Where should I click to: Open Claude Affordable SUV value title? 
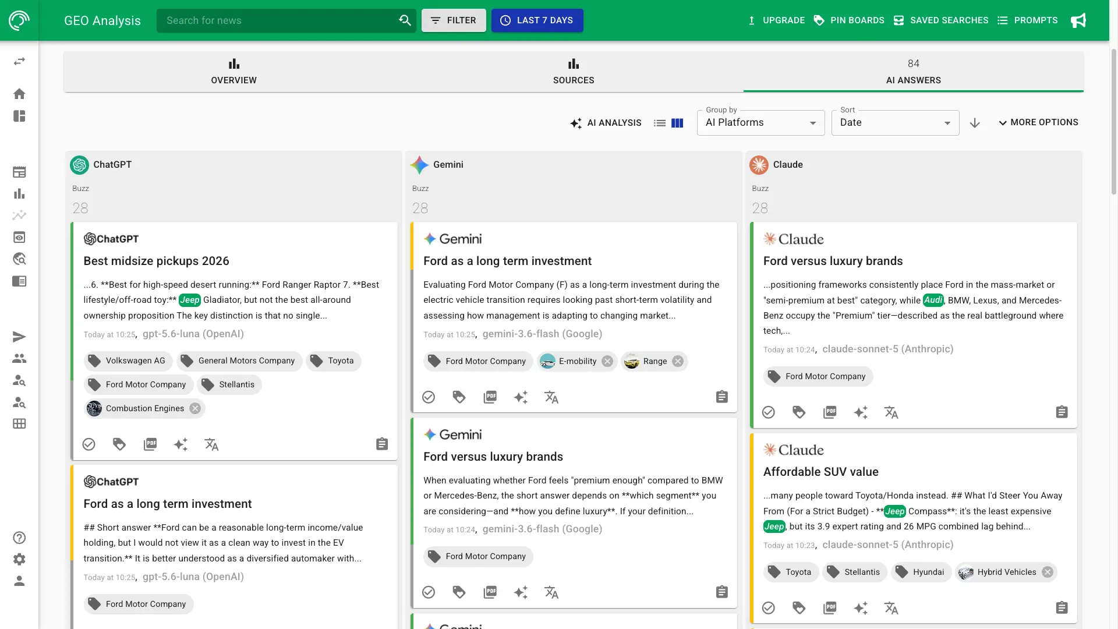click(x=820, y=472)
